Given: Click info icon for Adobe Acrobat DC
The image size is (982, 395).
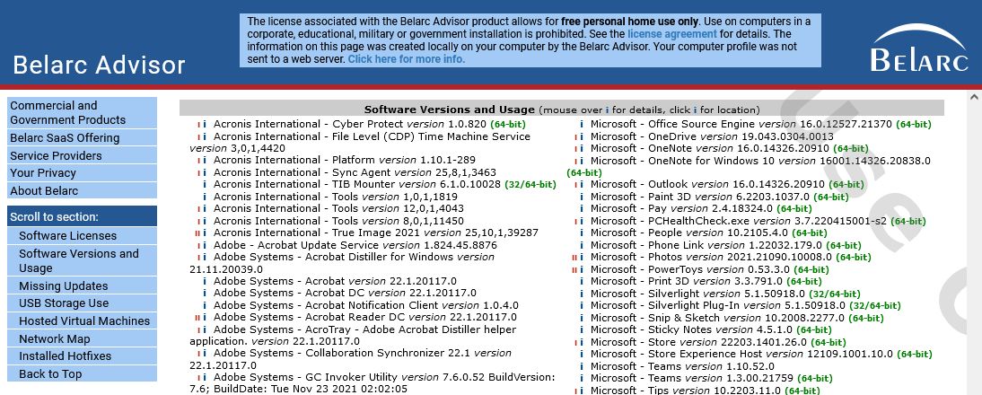Looking at the screenshot, I should 204,293.
